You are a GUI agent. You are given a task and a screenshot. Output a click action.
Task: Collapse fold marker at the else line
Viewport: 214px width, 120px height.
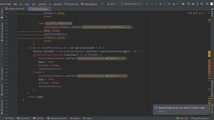tap(16, 72)
